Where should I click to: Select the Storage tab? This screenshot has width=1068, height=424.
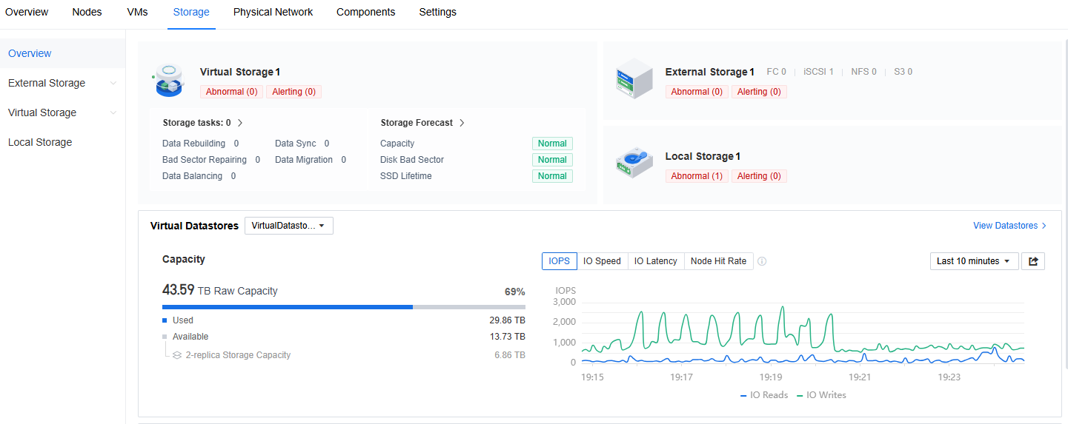[x=191, y=12]
